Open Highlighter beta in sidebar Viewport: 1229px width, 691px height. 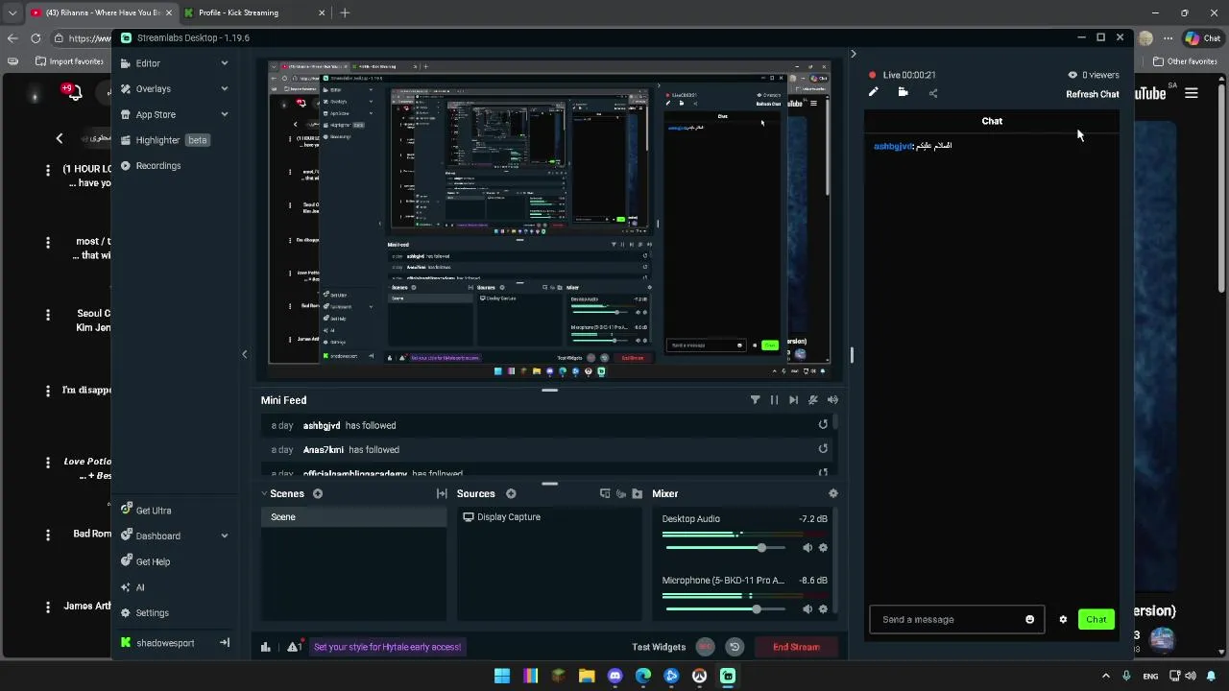coord(165,140)
